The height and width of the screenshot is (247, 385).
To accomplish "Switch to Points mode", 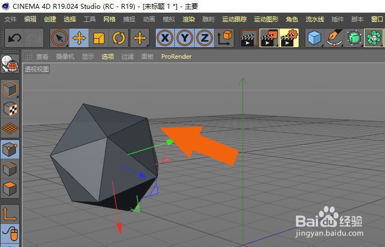I will coord(10,149).
